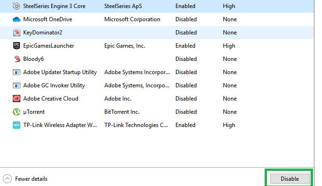Select the SteelSeries Engine 3 Core entry

coord(157,6)
